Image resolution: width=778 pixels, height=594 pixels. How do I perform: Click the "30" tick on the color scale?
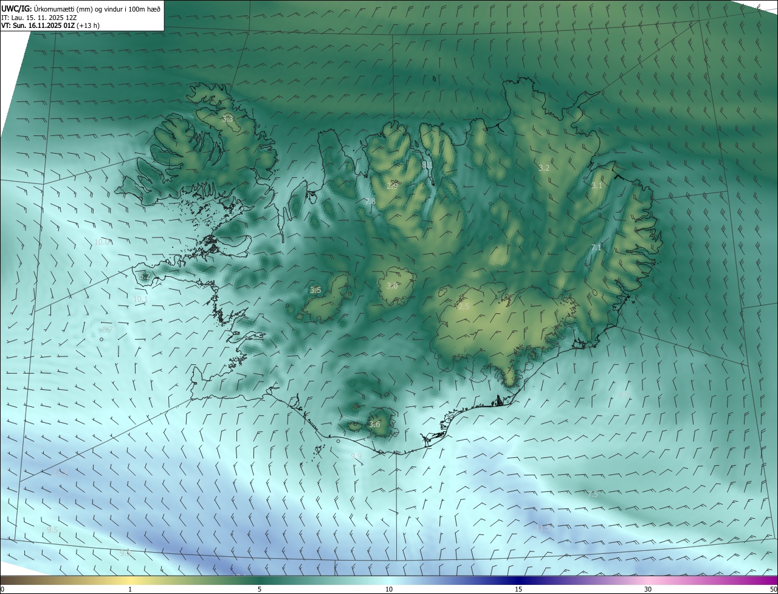point(648,589)
